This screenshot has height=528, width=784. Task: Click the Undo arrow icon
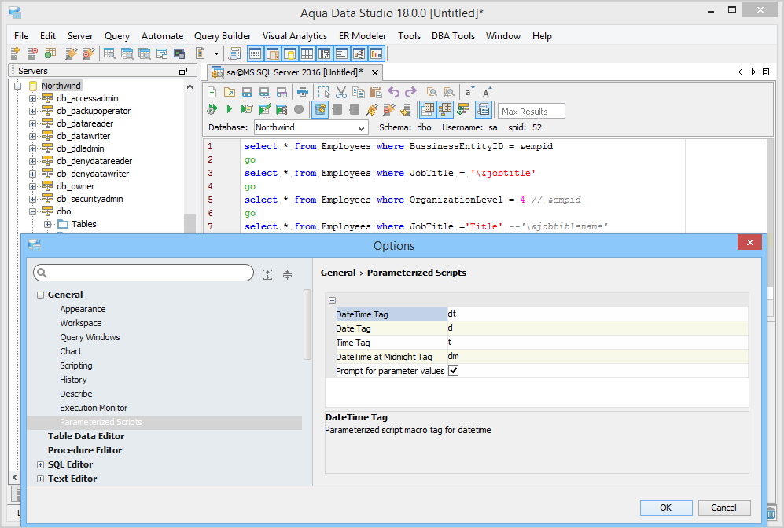point(393,92)
